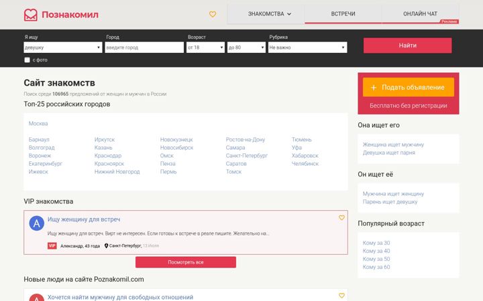Favorite the 'Хочется найти мужчину' ad heart
This screenshot has width=483, height=301.
pos(341,296)
